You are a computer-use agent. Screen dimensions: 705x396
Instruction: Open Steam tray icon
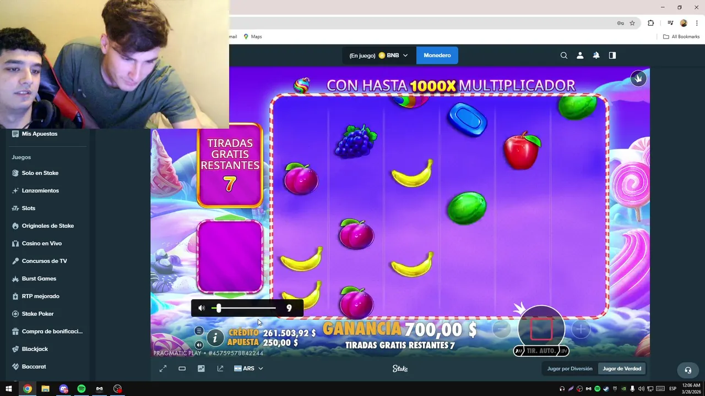point(606,389)
